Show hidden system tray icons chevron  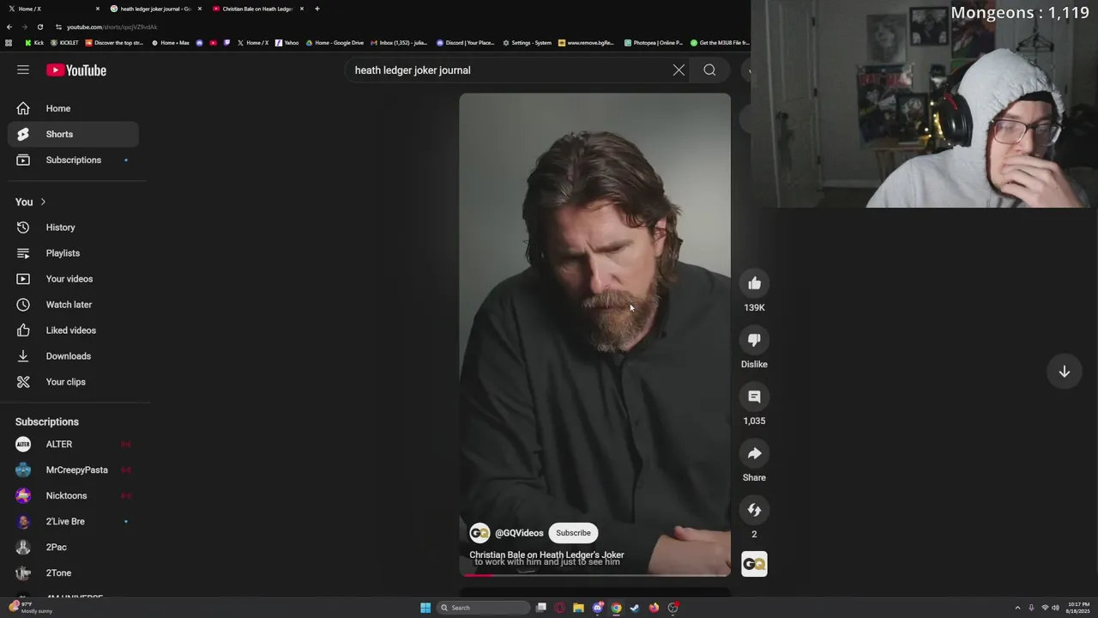[1017, 608]
